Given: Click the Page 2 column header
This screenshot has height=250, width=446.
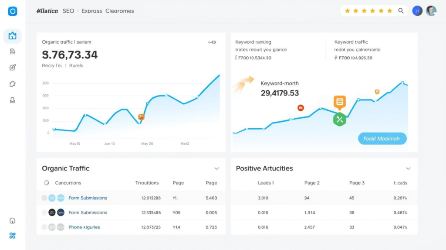Looking at the screenshot, I should click(312, 183).
